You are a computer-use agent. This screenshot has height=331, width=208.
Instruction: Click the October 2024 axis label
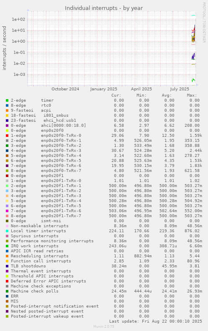(x=65, y=89)
